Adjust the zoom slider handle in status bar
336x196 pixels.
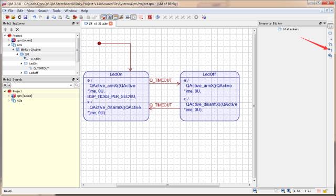276,191
